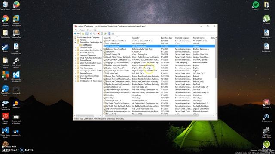Launch Audacity from the desktop
Screen dimensions: 275x154
(16, 104)
